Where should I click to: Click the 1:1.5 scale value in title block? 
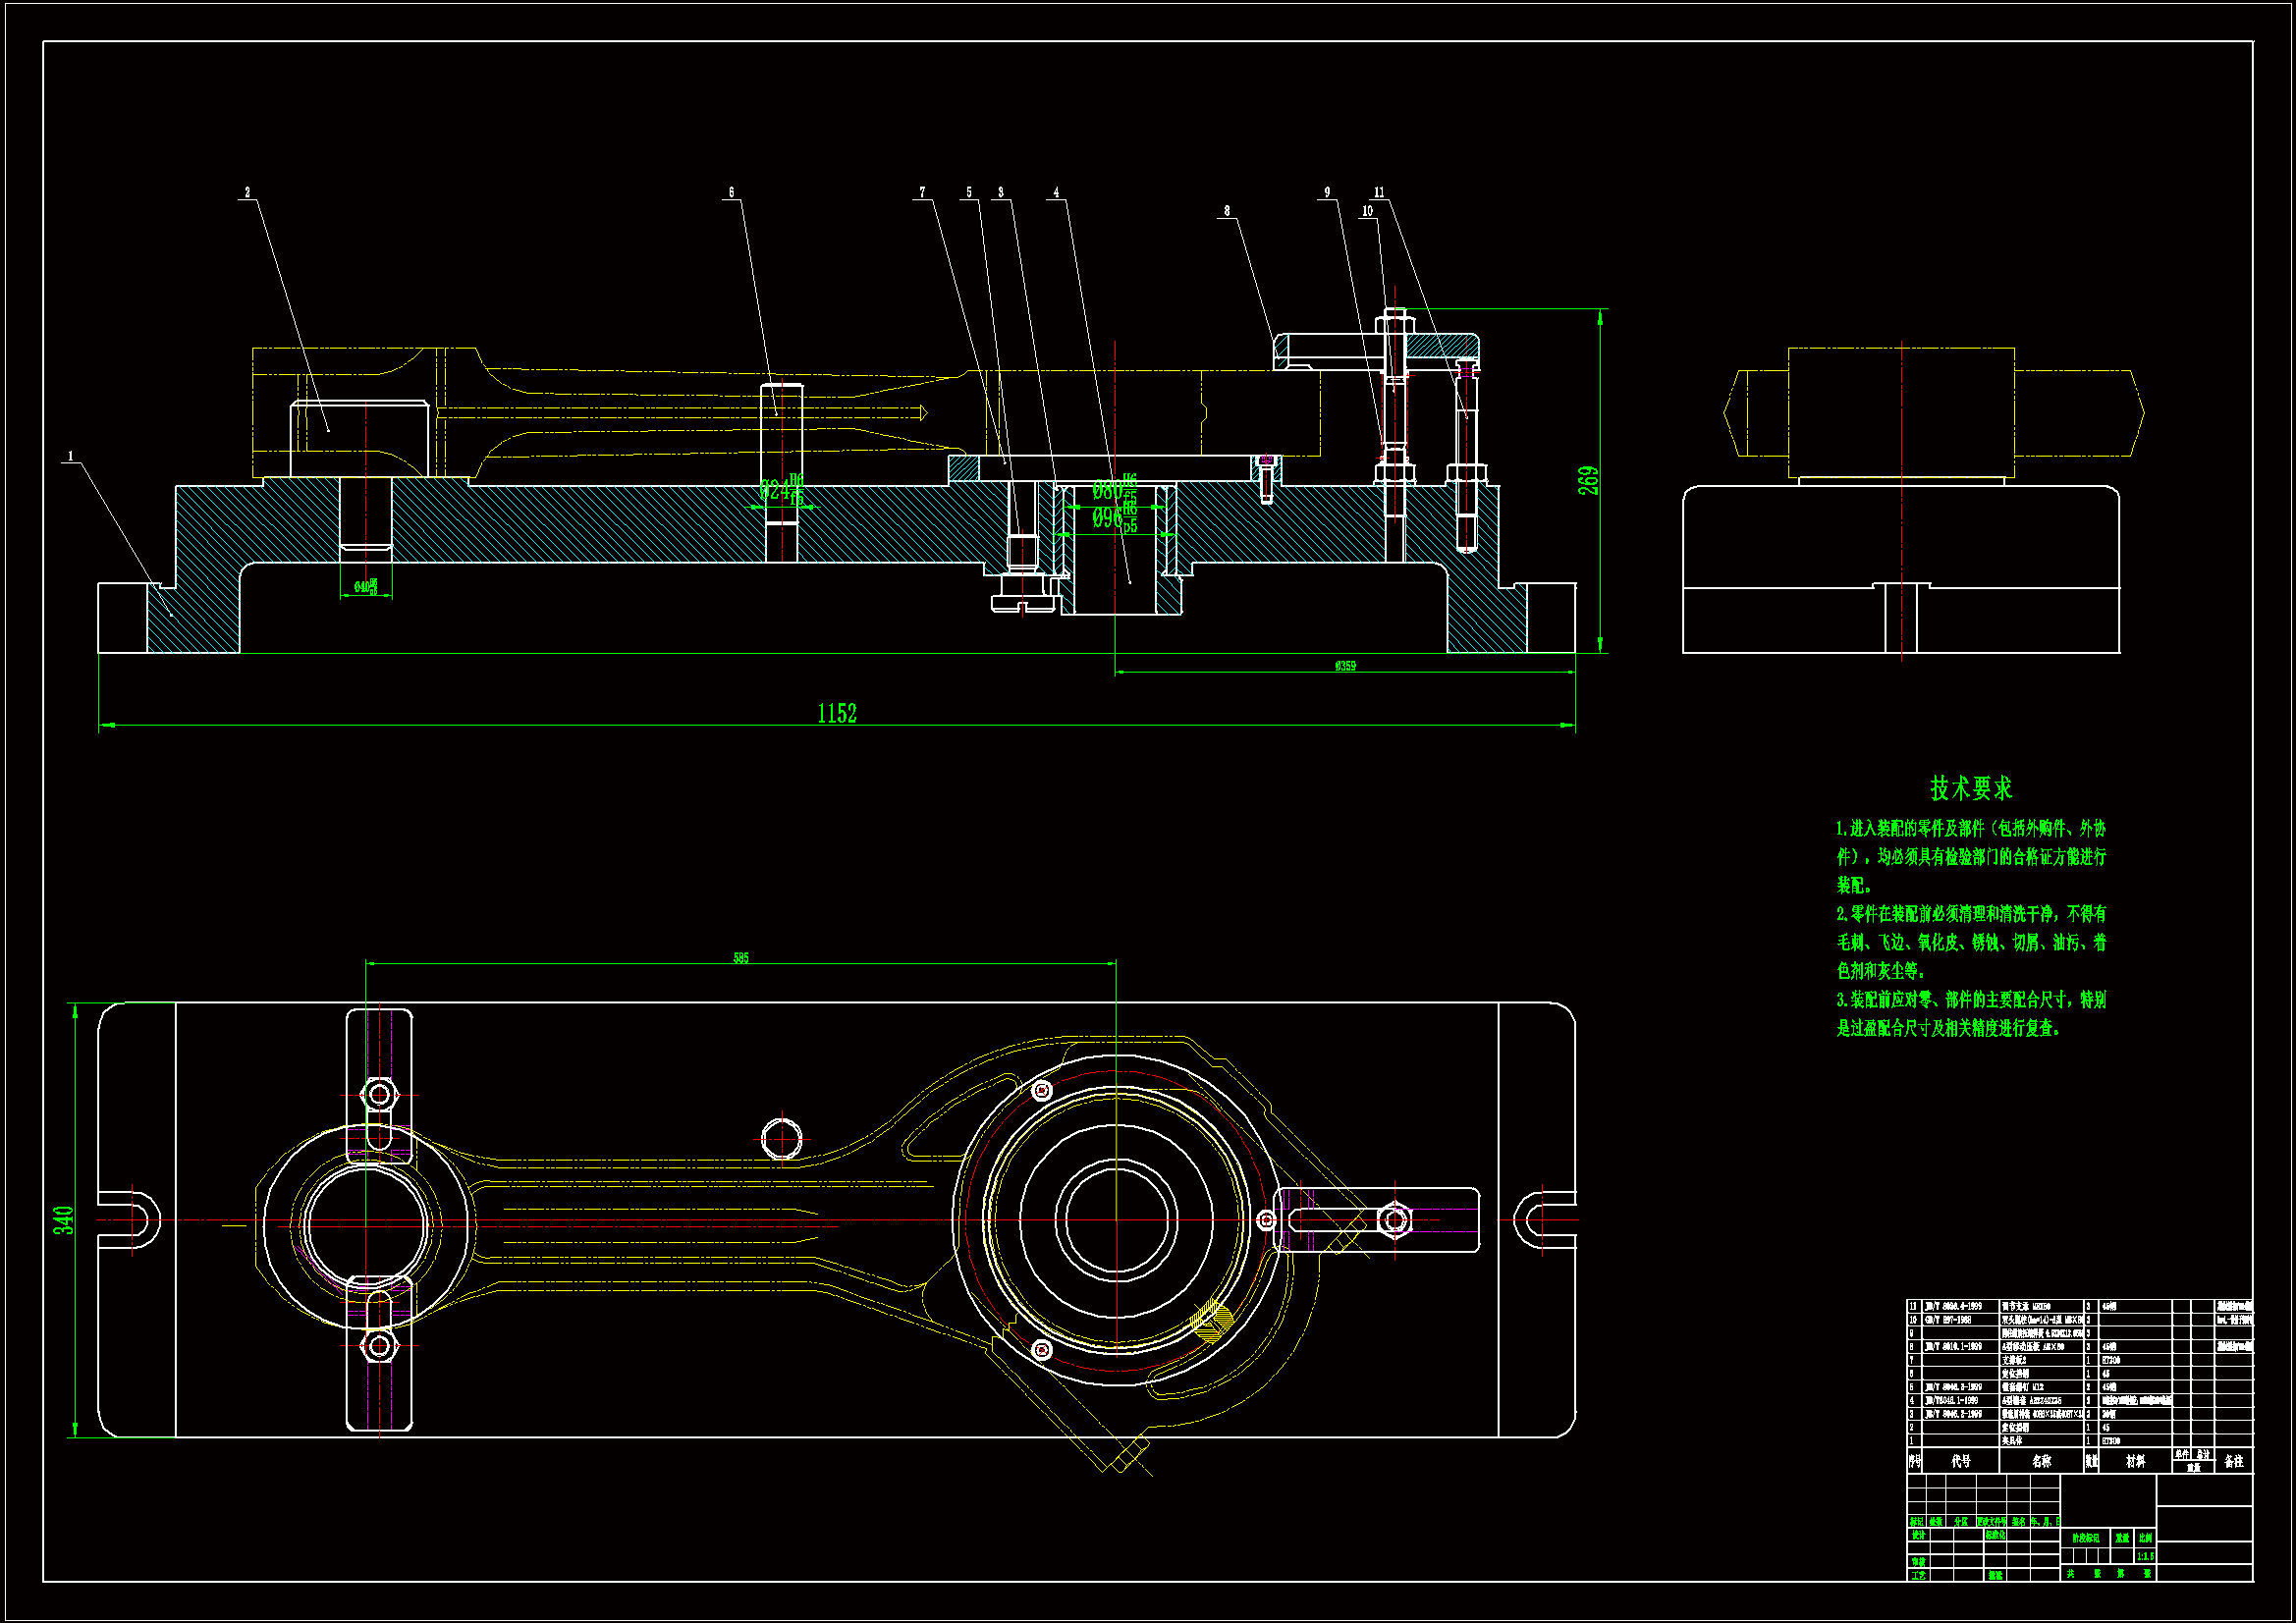[2145, 1557]
